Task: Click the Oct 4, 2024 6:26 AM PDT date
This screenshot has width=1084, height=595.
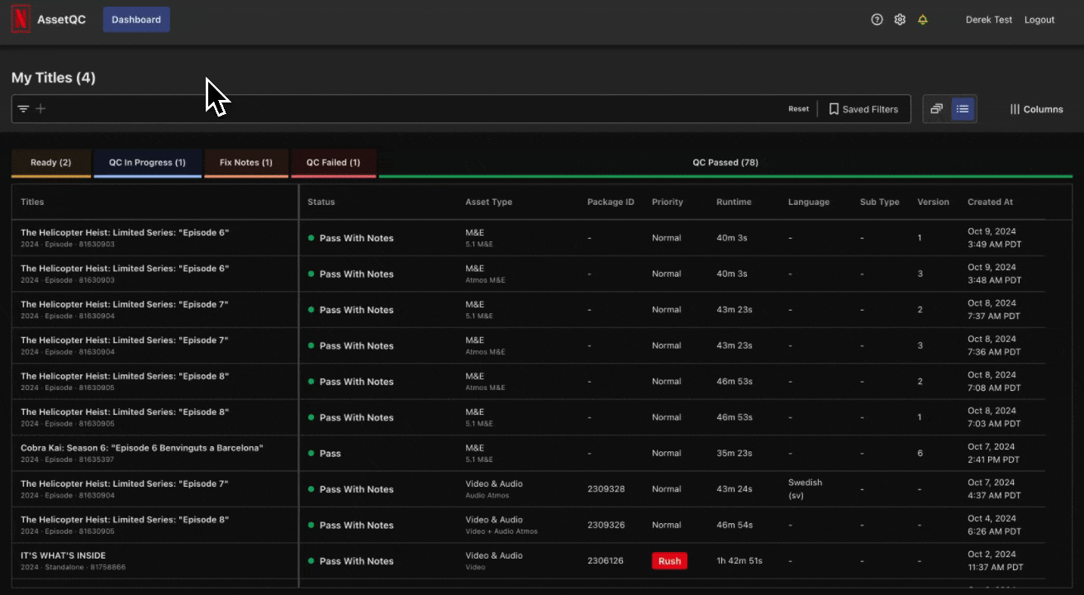Action: [994, 525]
